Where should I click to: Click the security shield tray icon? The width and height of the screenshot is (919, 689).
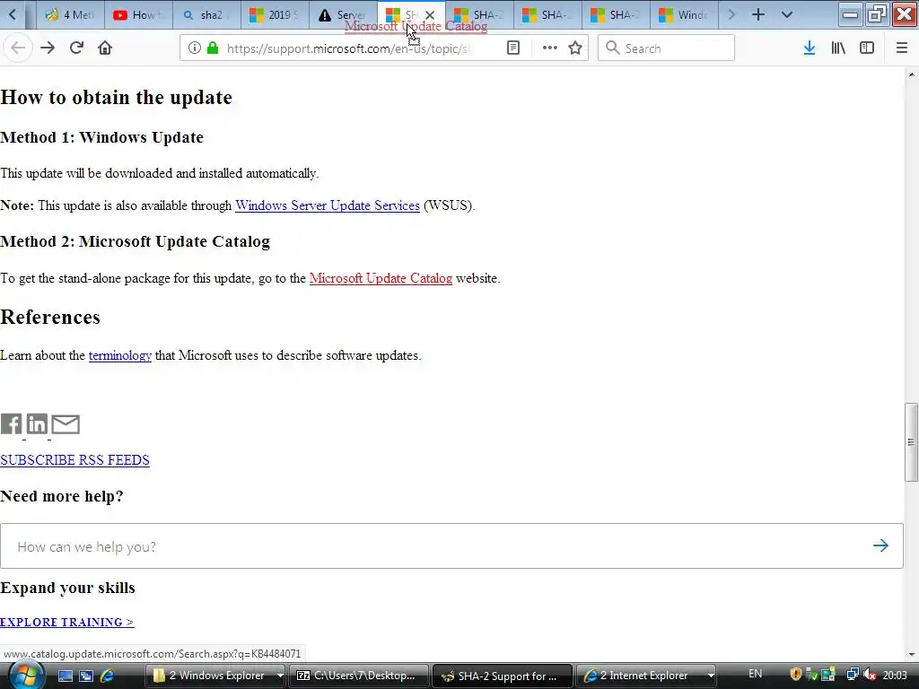pyautogui.click(x=795, y=675)
